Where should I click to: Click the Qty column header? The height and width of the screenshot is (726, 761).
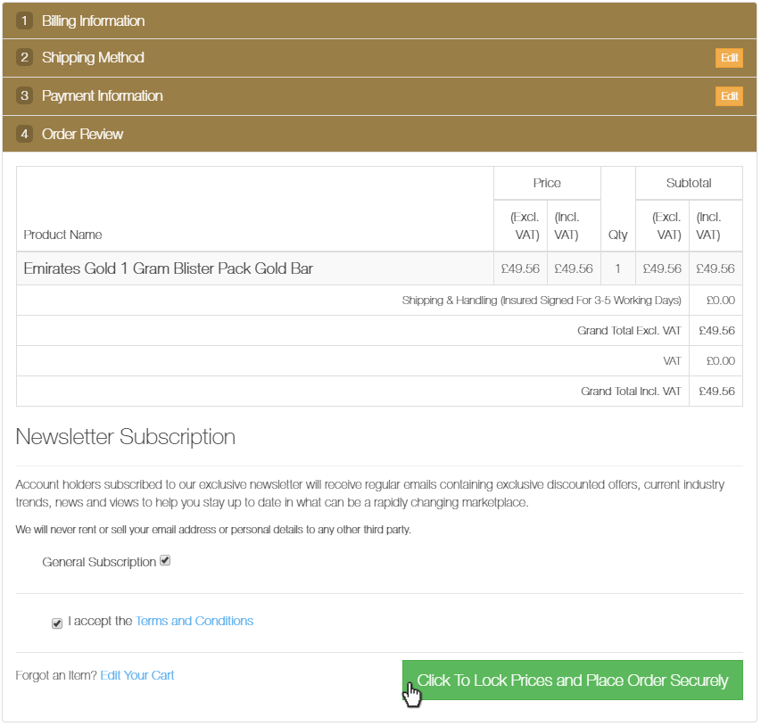pyautogui.click(x=618, y=235)
